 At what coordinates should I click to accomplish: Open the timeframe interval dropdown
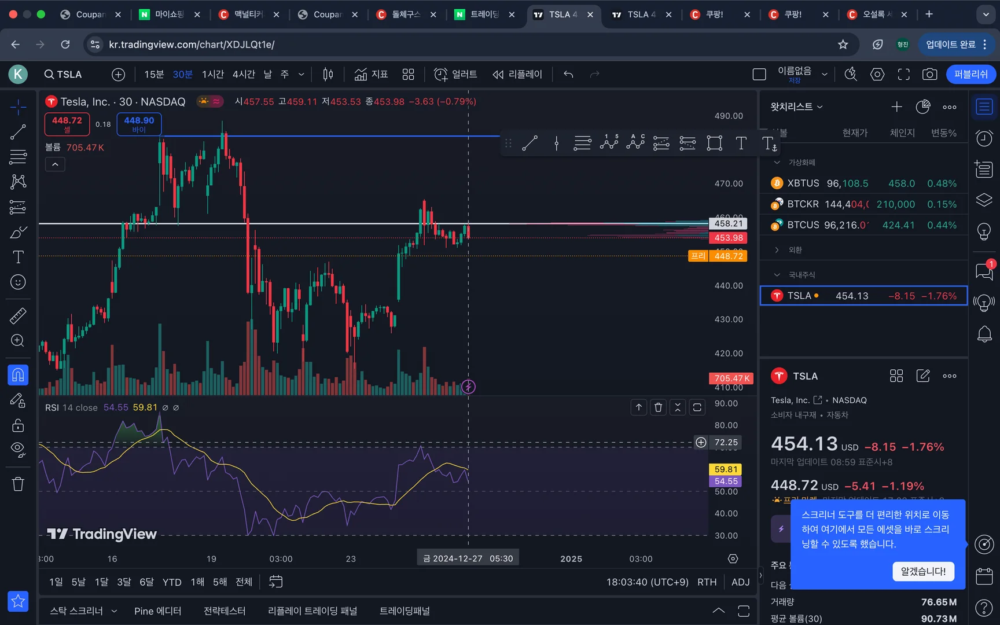coord(301,74)
